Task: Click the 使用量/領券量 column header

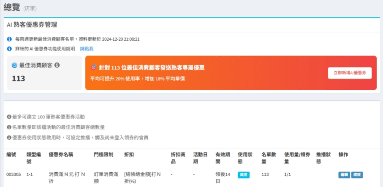Action: click(x=297, y=158)
